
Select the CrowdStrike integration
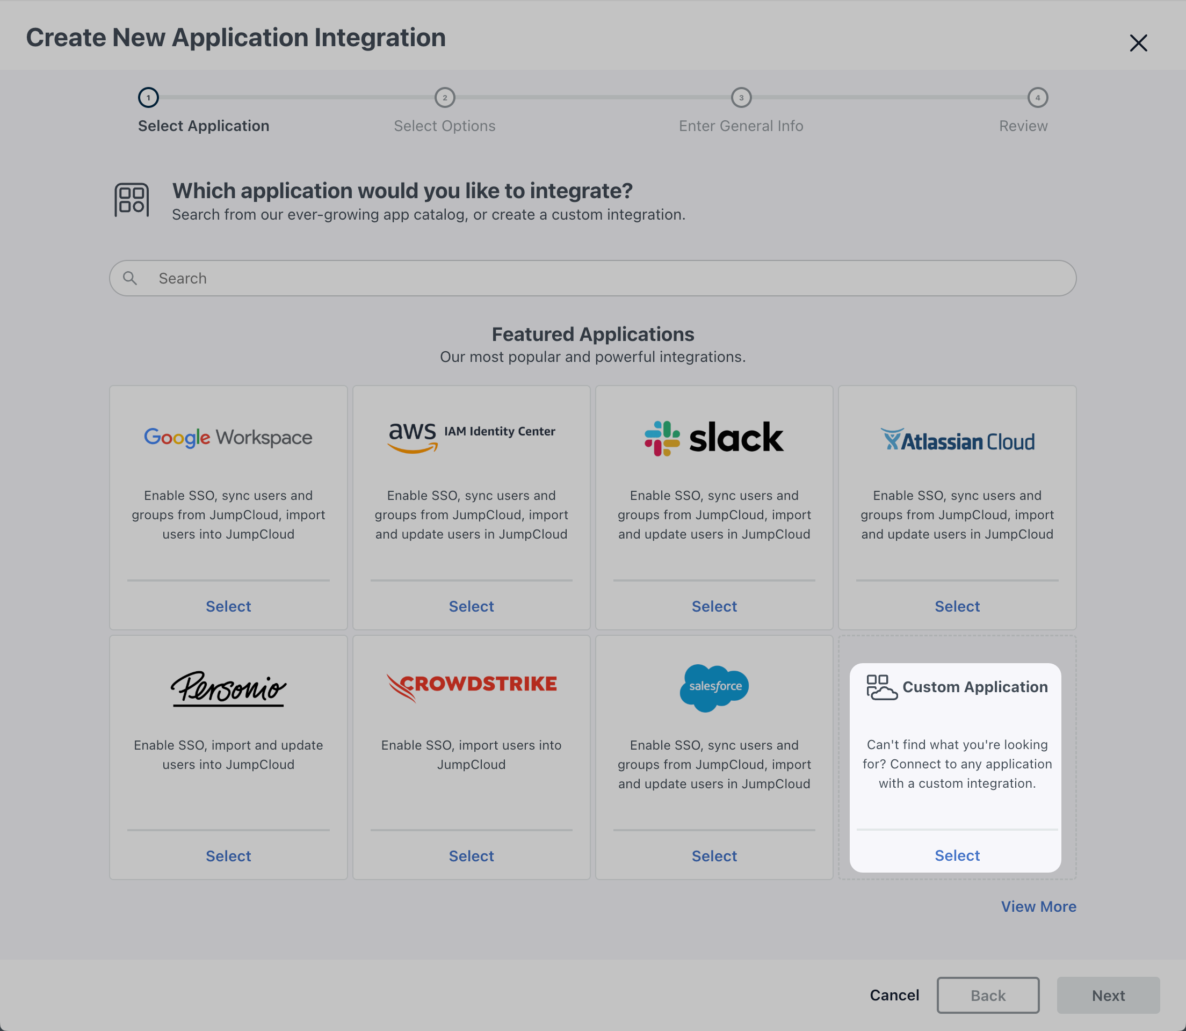click(471, 856)
